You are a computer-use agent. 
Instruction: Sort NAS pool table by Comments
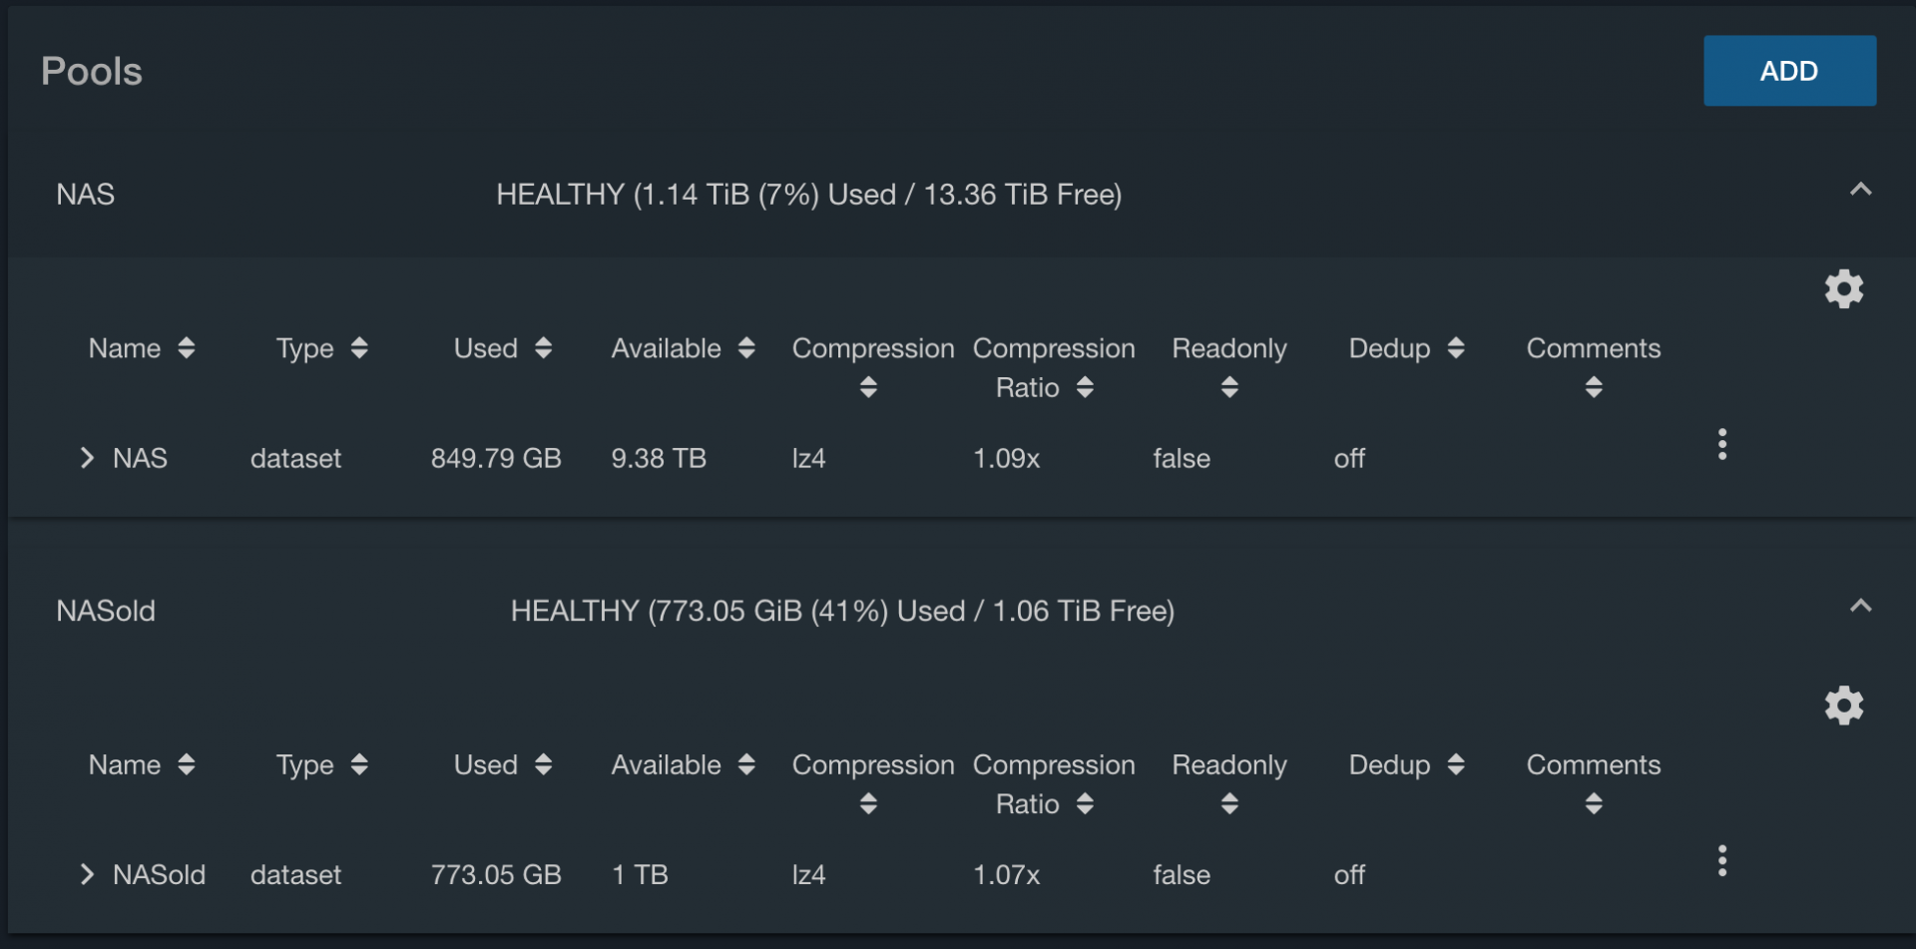pyautogui.click(x=1594, y=367)
